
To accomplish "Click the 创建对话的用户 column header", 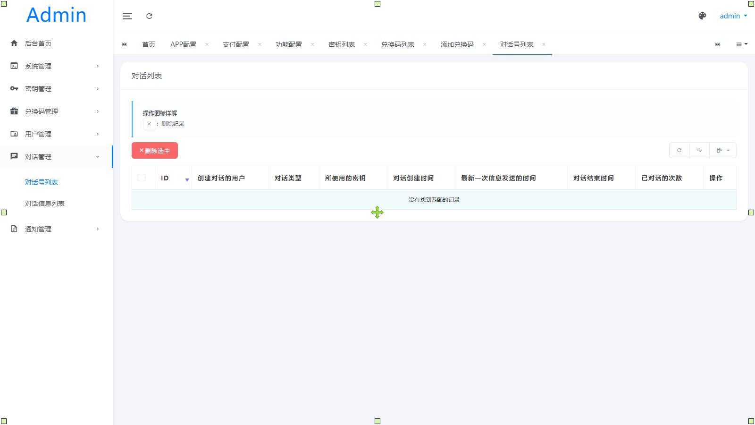I will tap(221, 178).
